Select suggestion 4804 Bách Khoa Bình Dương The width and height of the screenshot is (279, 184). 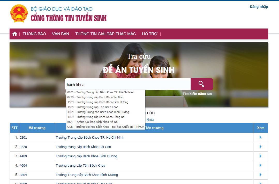106,112
